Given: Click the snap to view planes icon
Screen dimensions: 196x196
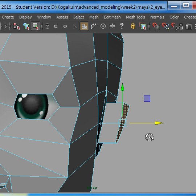Looking at the screenshot, I should [x=179, y=26].
